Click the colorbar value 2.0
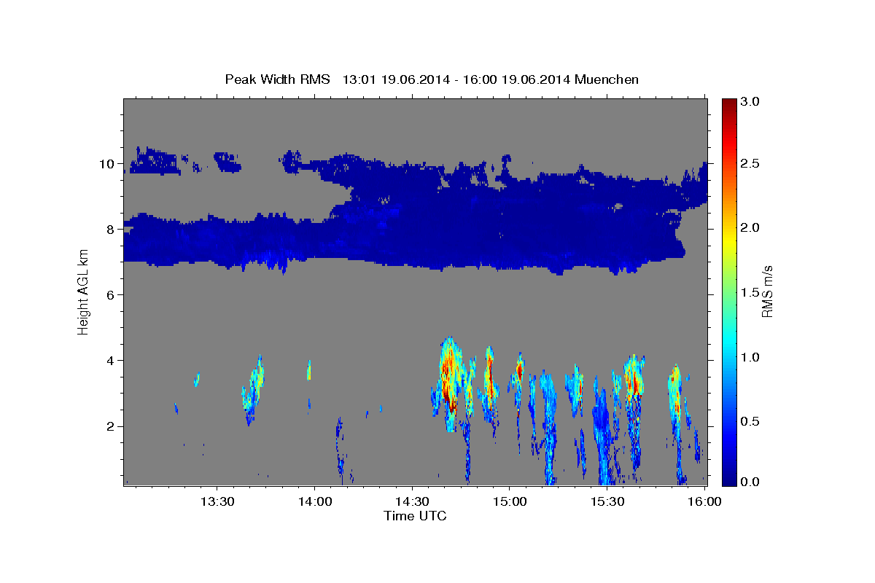 750,227
